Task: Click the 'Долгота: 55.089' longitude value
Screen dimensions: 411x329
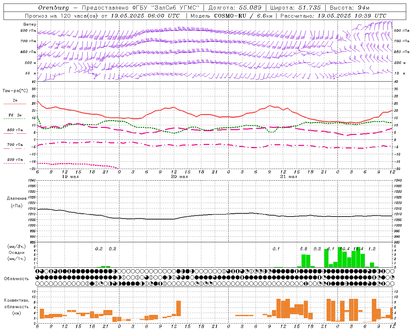Action: pos(235,8)
